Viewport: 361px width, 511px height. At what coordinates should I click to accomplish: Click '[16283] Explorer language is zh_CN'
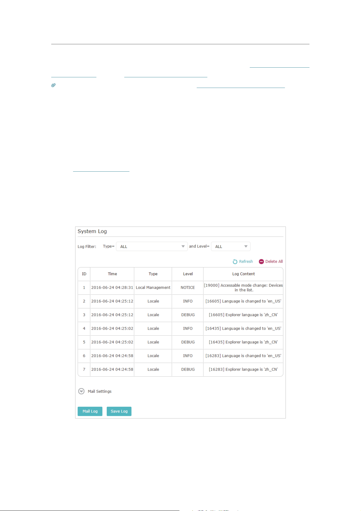(x=243, y=370)
